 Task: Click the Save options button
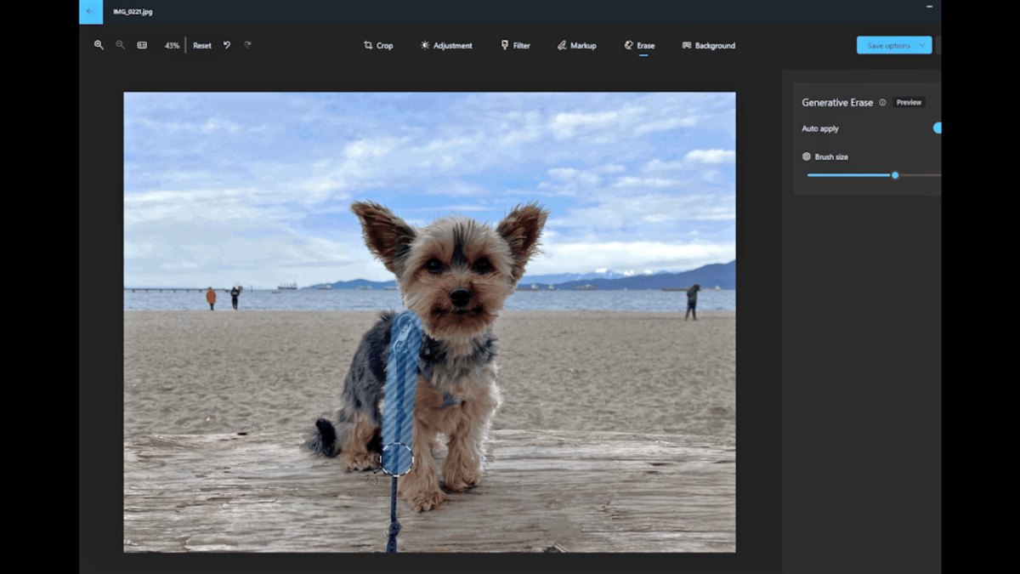887,45
